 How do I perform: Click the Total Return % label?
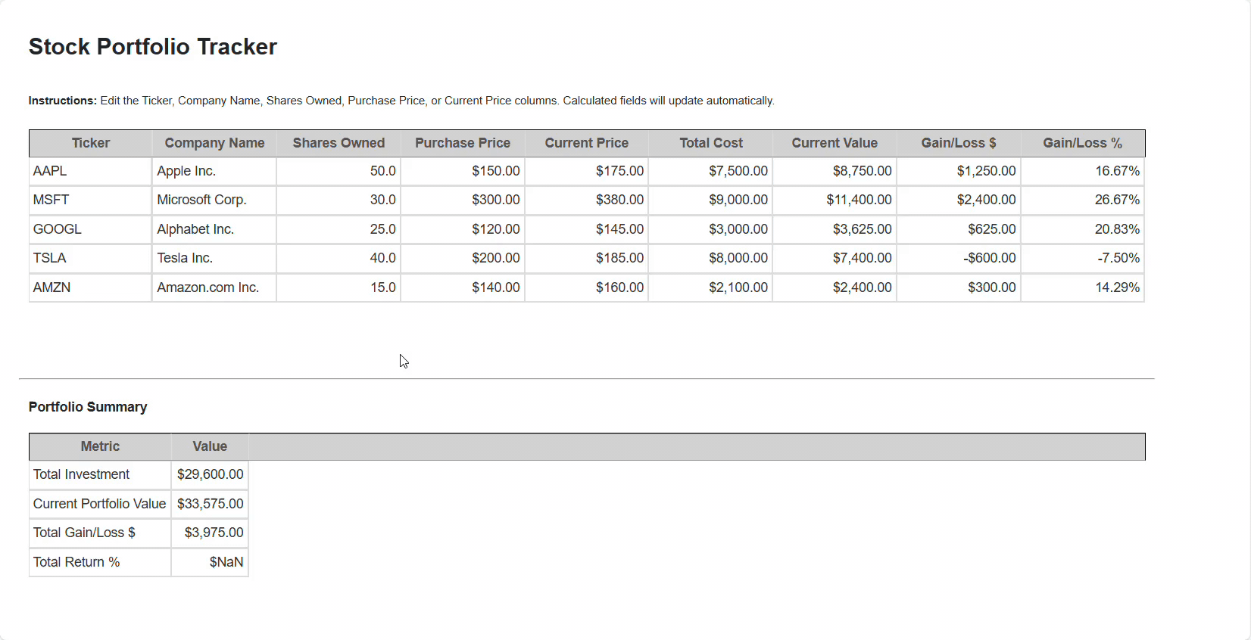[76, 562]
